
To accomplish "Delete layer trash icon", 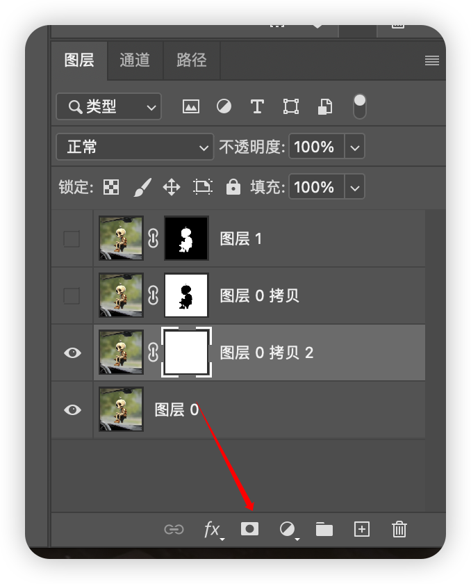I will click(399, 529).
